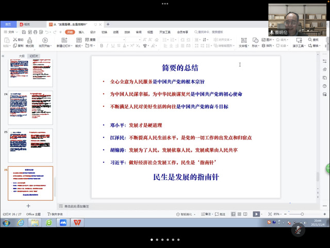Open WPS Office from the Windows taskbar
The image size is (330, 248).
(77, 223)
